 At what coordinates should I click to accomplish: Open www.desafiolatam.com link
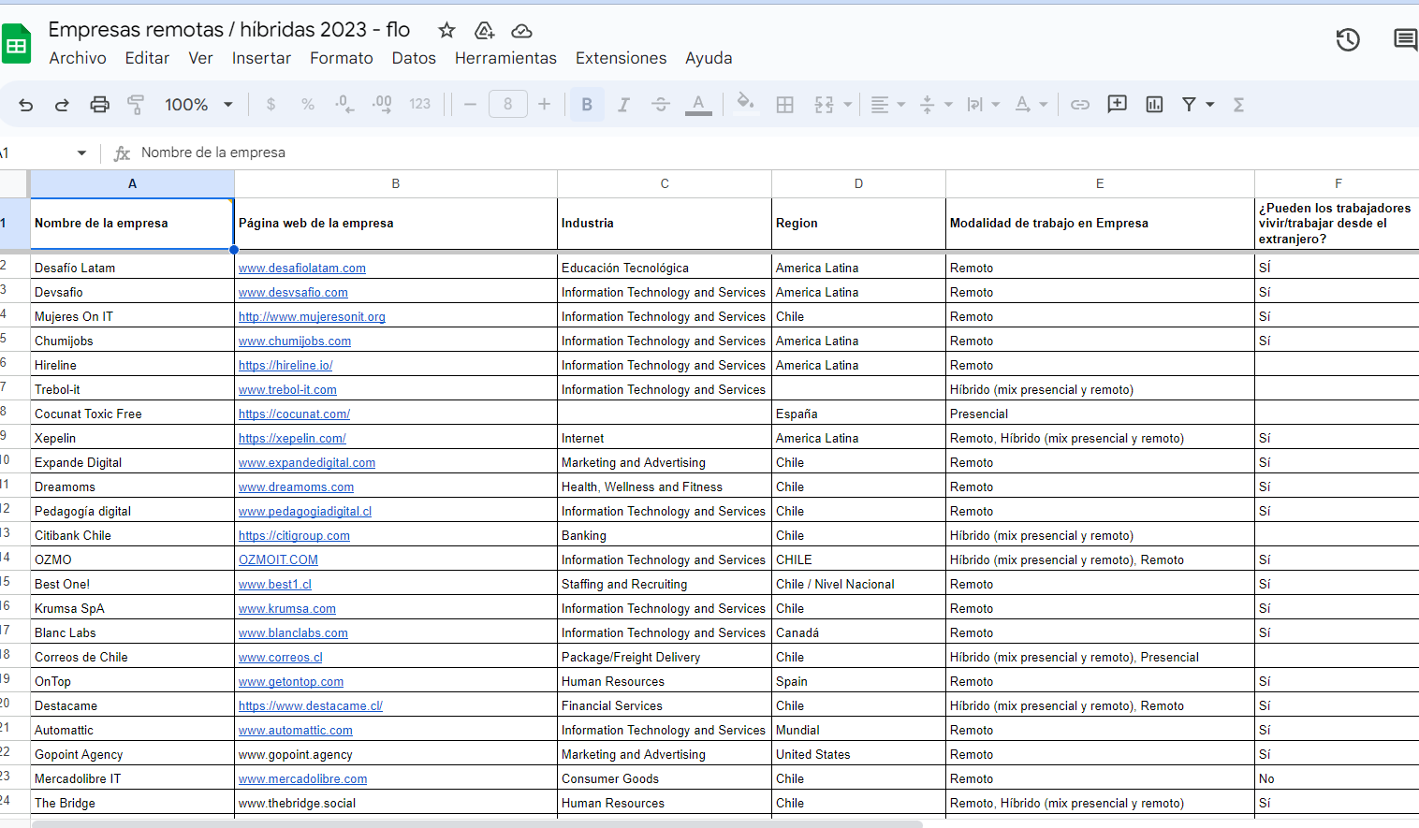302,268
